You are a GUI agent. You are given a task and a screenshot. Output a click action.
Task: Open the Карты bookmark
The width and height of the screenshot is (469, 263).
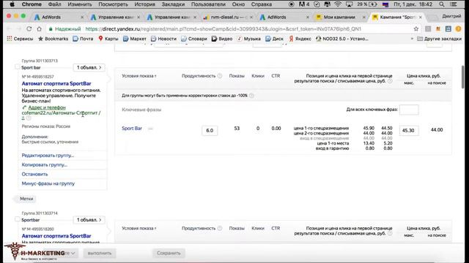(x=108, y=39)
